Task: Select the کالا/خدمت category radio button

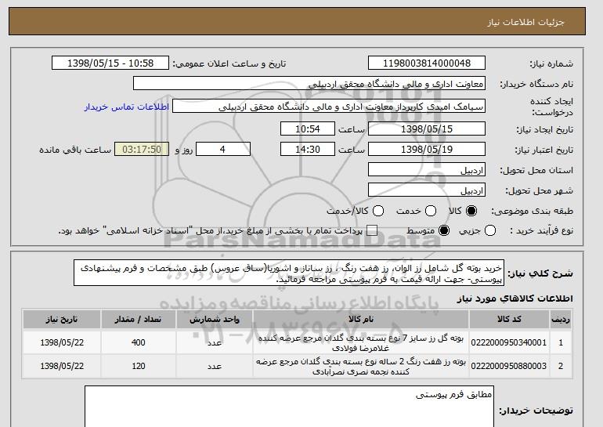Action: (378, 211)
